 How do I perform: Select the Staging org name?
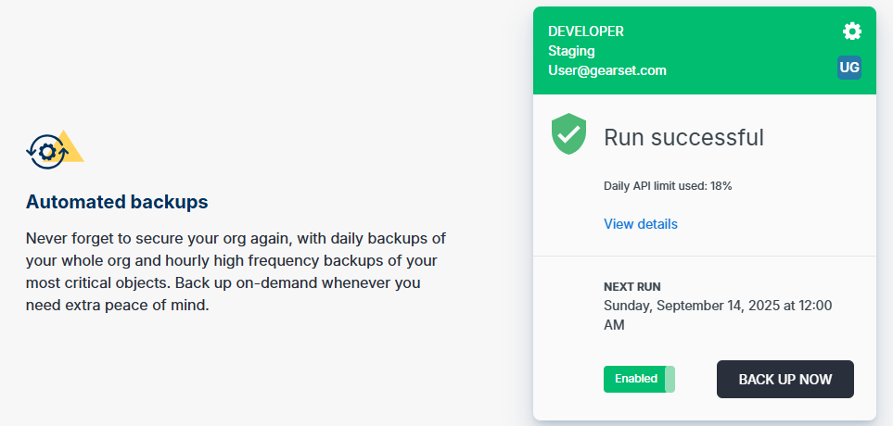point(571,51)
